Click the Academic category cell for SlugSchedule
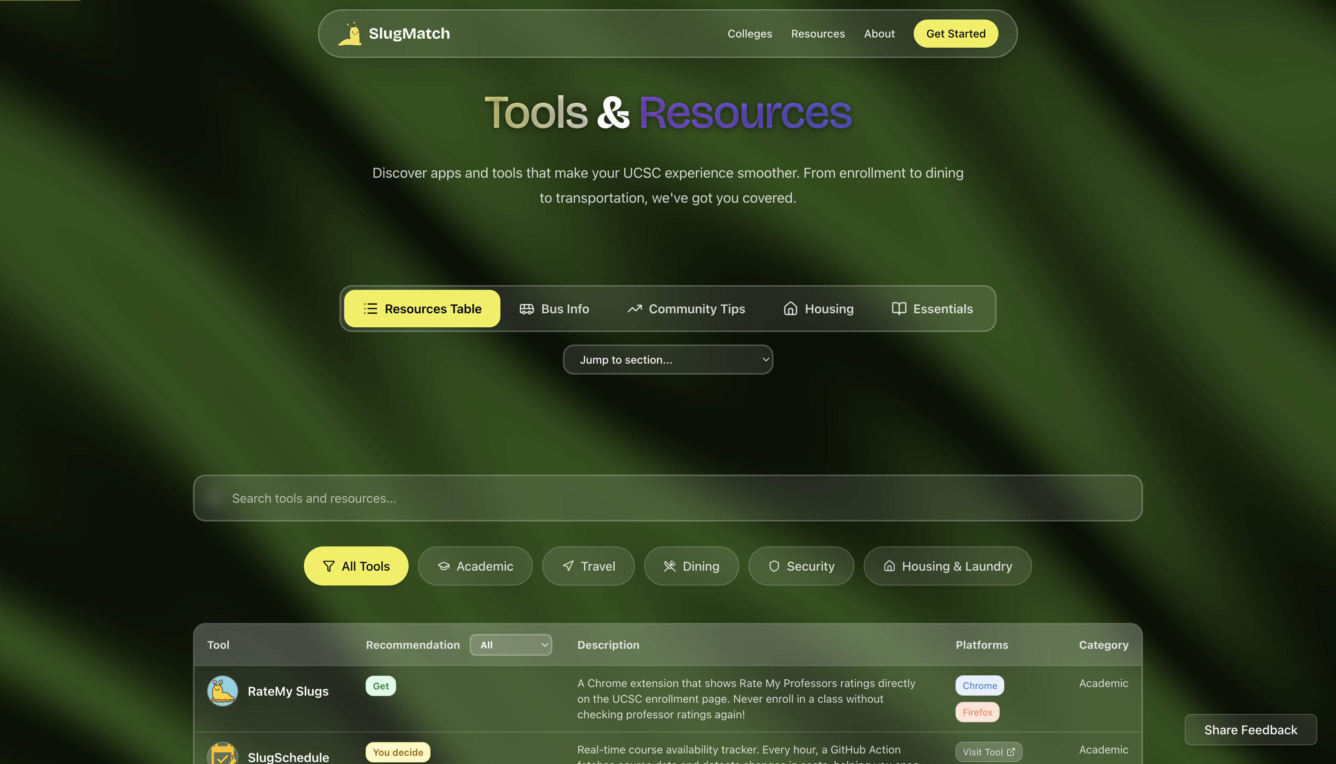Viewport: 1336px width, 764px height. [1104, 749]
